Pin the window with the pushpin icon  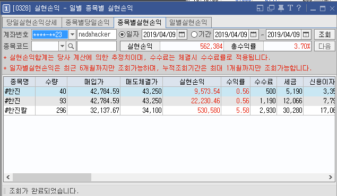pyautogui.click(x=281, y=8)
